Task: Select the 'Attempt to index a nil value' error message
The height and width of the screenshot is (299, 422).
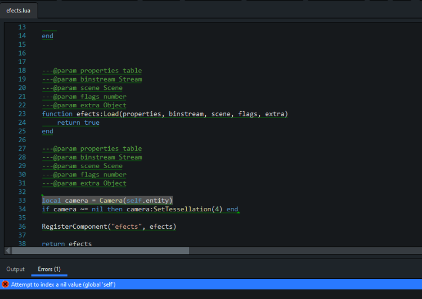Action: (x=64, y=284)
